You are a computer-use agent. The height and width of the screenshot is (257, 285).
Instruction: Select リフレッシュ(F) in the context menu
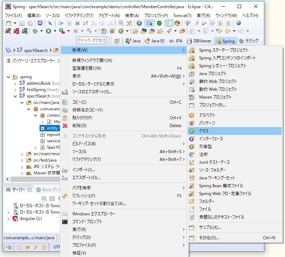pos(124,196)
